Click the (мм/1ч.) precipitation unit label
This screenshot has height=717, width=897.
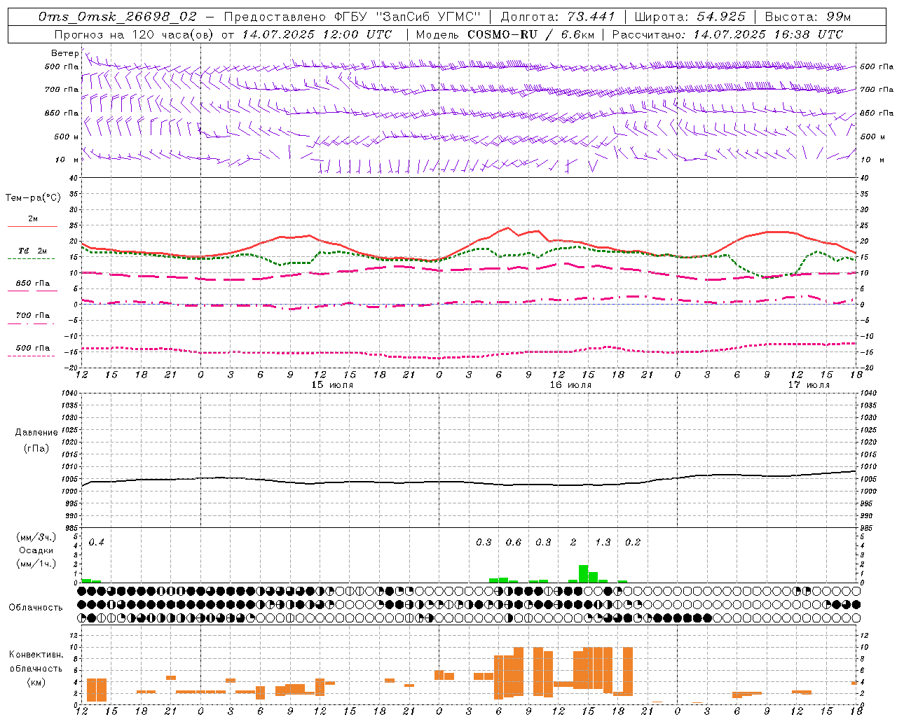(x=36, y=564)
